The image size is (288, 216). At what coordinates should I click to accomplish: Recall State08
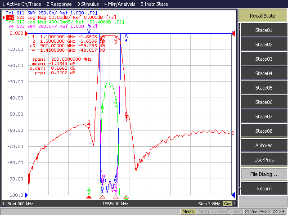pyautogui.click(x=264, y=131)
